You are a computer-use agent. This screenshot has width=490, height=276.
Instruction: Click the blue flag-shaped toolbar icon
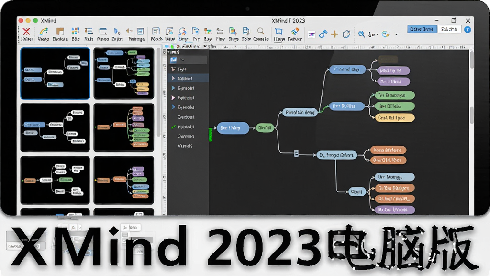pos(279,32)
